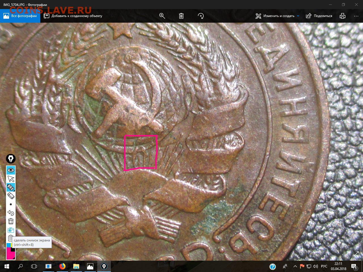The height and width of the screenshot is (272, 363).
Task: Toggle the eye visibility button in pen toolbar
Action: coord(11,170)
